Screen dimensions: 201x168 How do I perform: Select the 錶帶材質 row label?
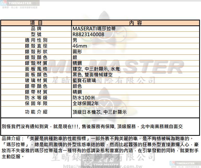tap(36, 92)
